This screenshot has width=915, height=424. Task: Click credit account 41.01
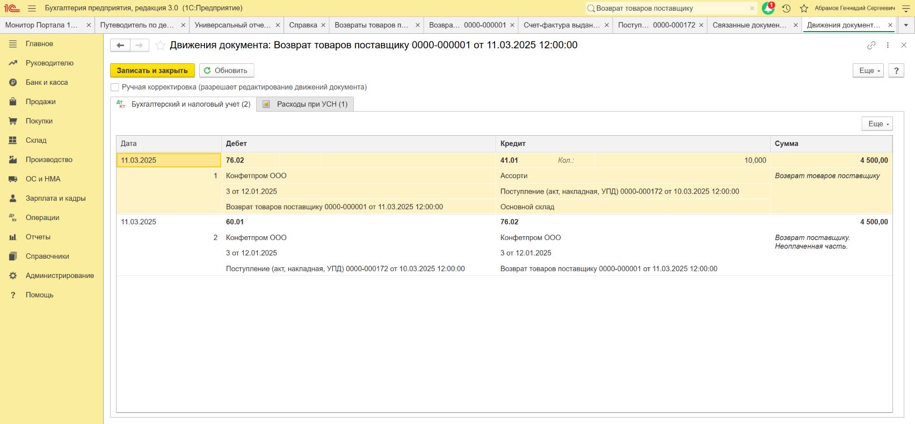tap(509, 160)
